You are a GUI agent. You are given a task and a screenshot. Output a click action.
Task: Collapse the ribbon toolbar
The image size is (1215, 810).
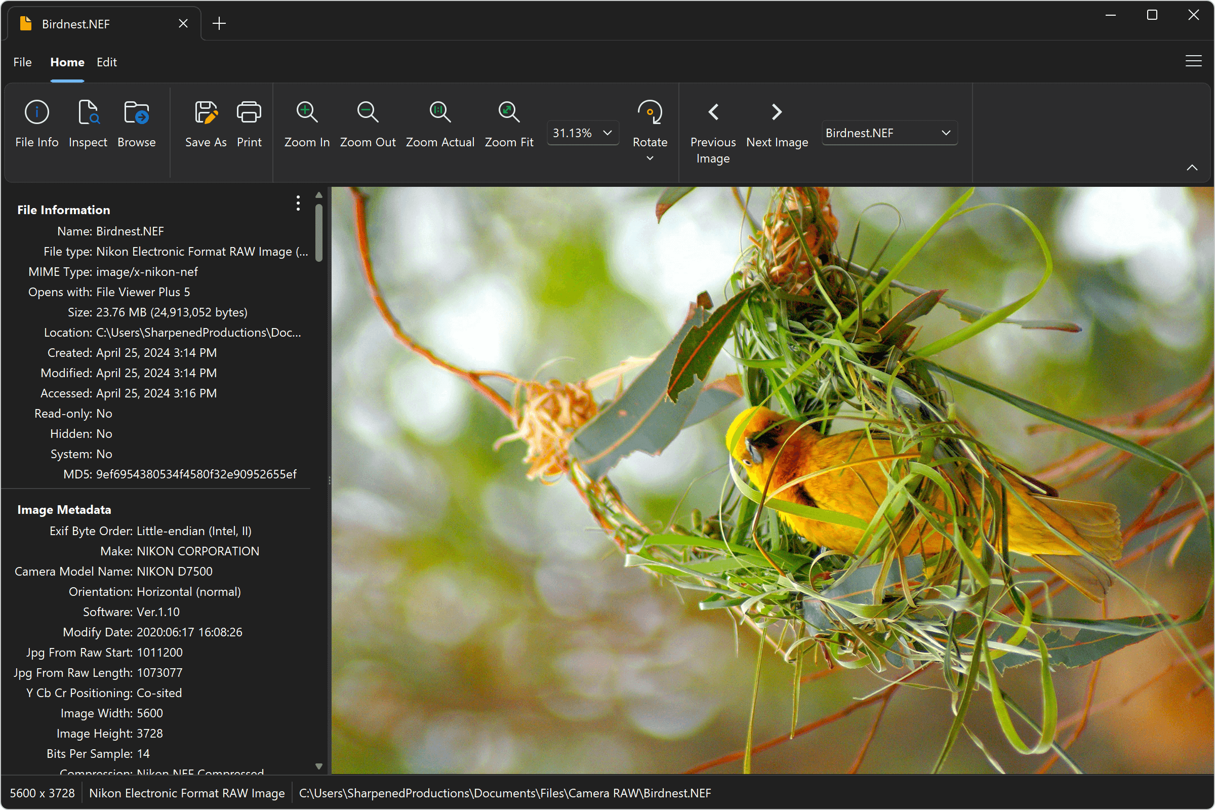(1192, 167)
